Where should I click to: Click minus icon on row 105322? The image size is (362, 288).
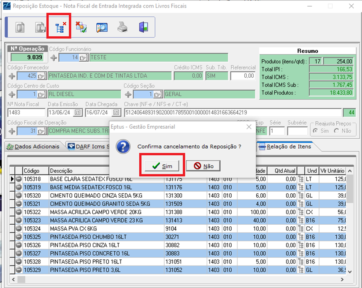point(19,212)
